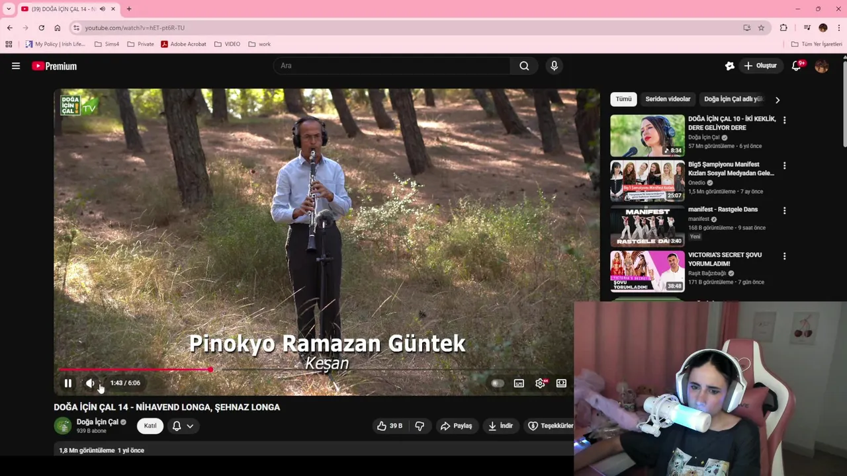The image size is (847, 476).
Task: Open the YouTube hamburger guide menu
Action: [16, 66]
